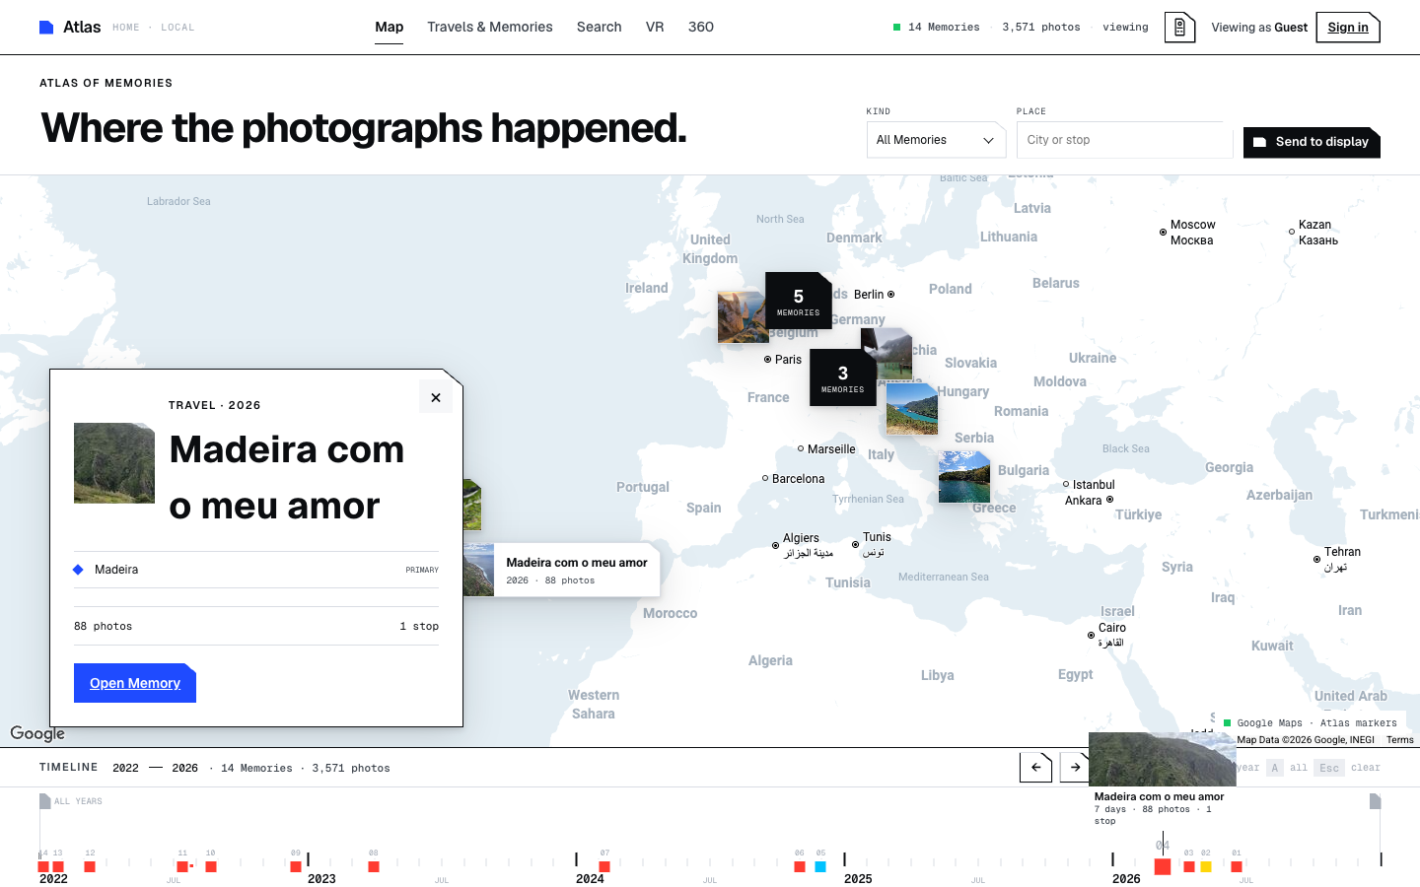Image resolution: width=1420 pixels, height=887 pixels.
Task: Click the yellow timeline marker labeled 02
Action: 1206,866
